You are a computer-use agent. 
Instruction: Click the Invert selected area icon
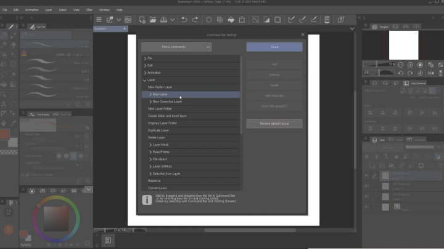point(266,20)
